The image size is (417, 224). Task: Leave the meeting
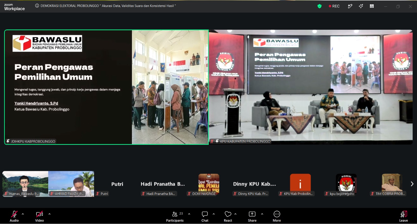[403, 216]
